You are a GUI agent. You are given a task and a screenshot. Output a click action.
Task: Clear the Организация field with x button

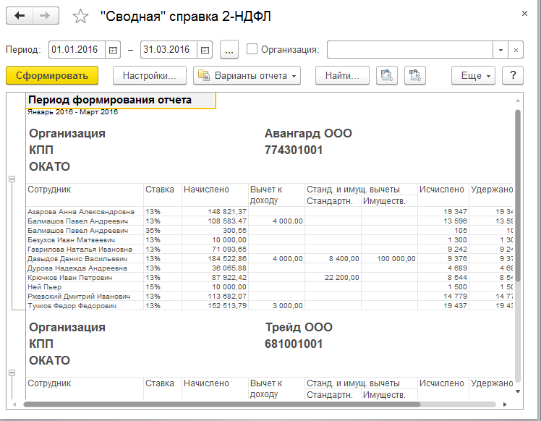point(515,50)
